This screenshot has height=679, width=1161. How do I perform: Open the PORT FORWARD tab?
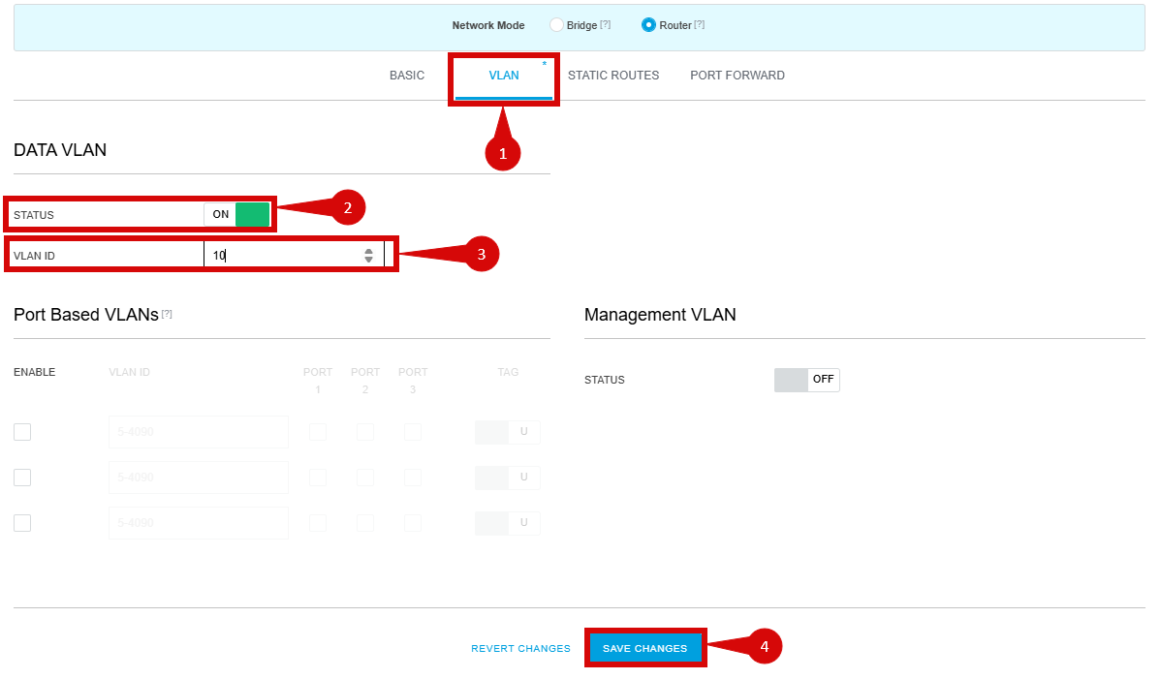pos(737,76)
